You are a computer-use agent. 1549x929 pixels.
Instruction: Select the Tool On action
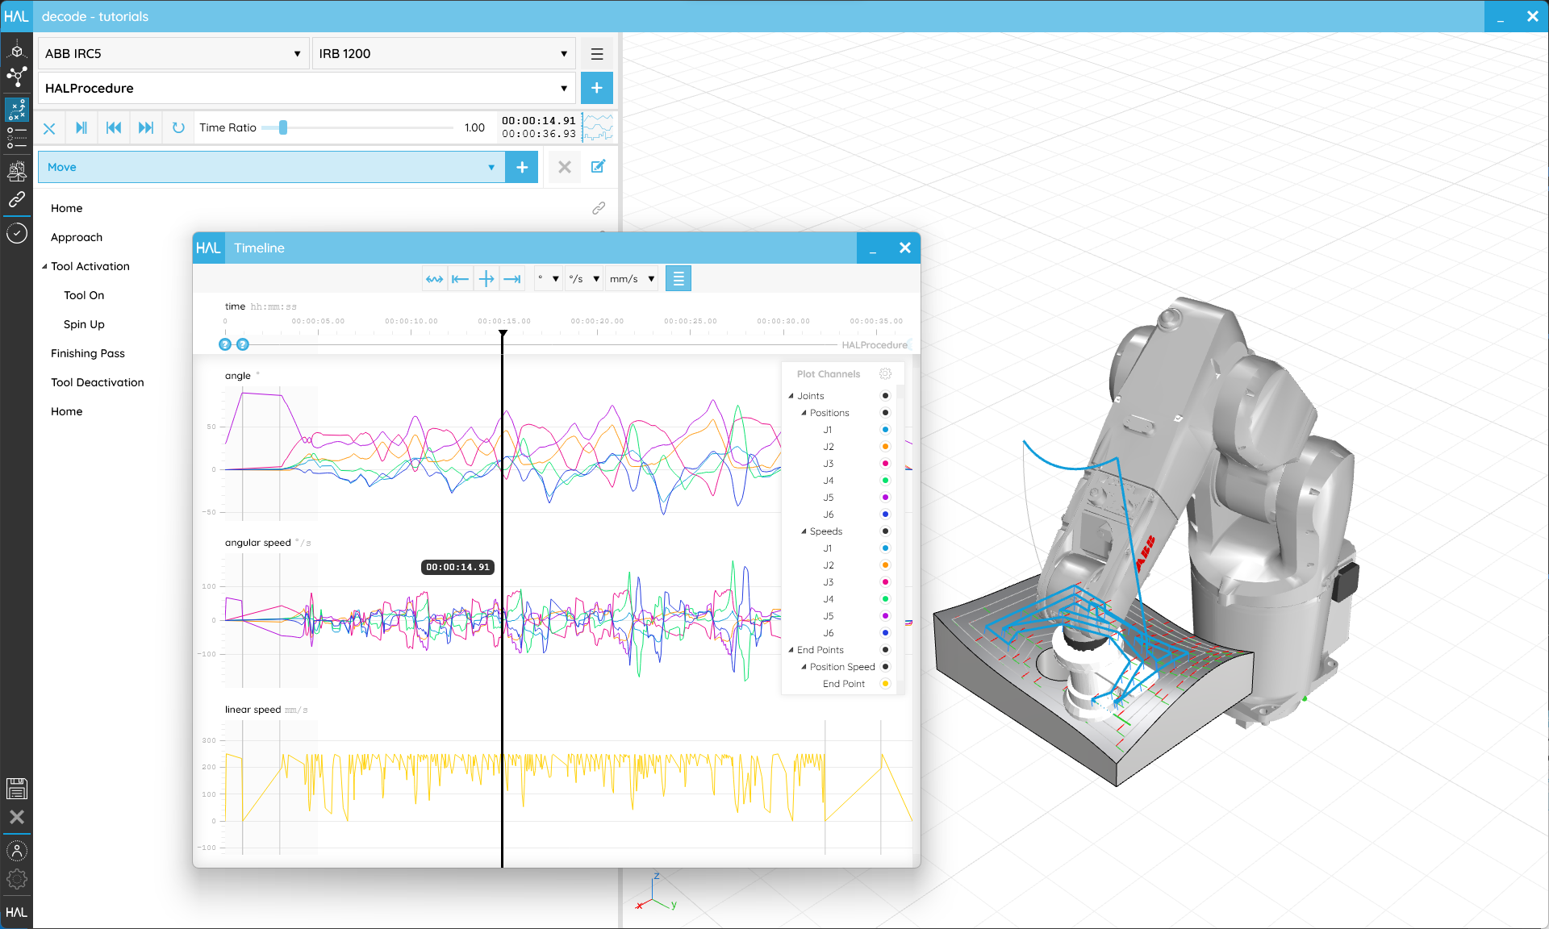pos(84,295)
